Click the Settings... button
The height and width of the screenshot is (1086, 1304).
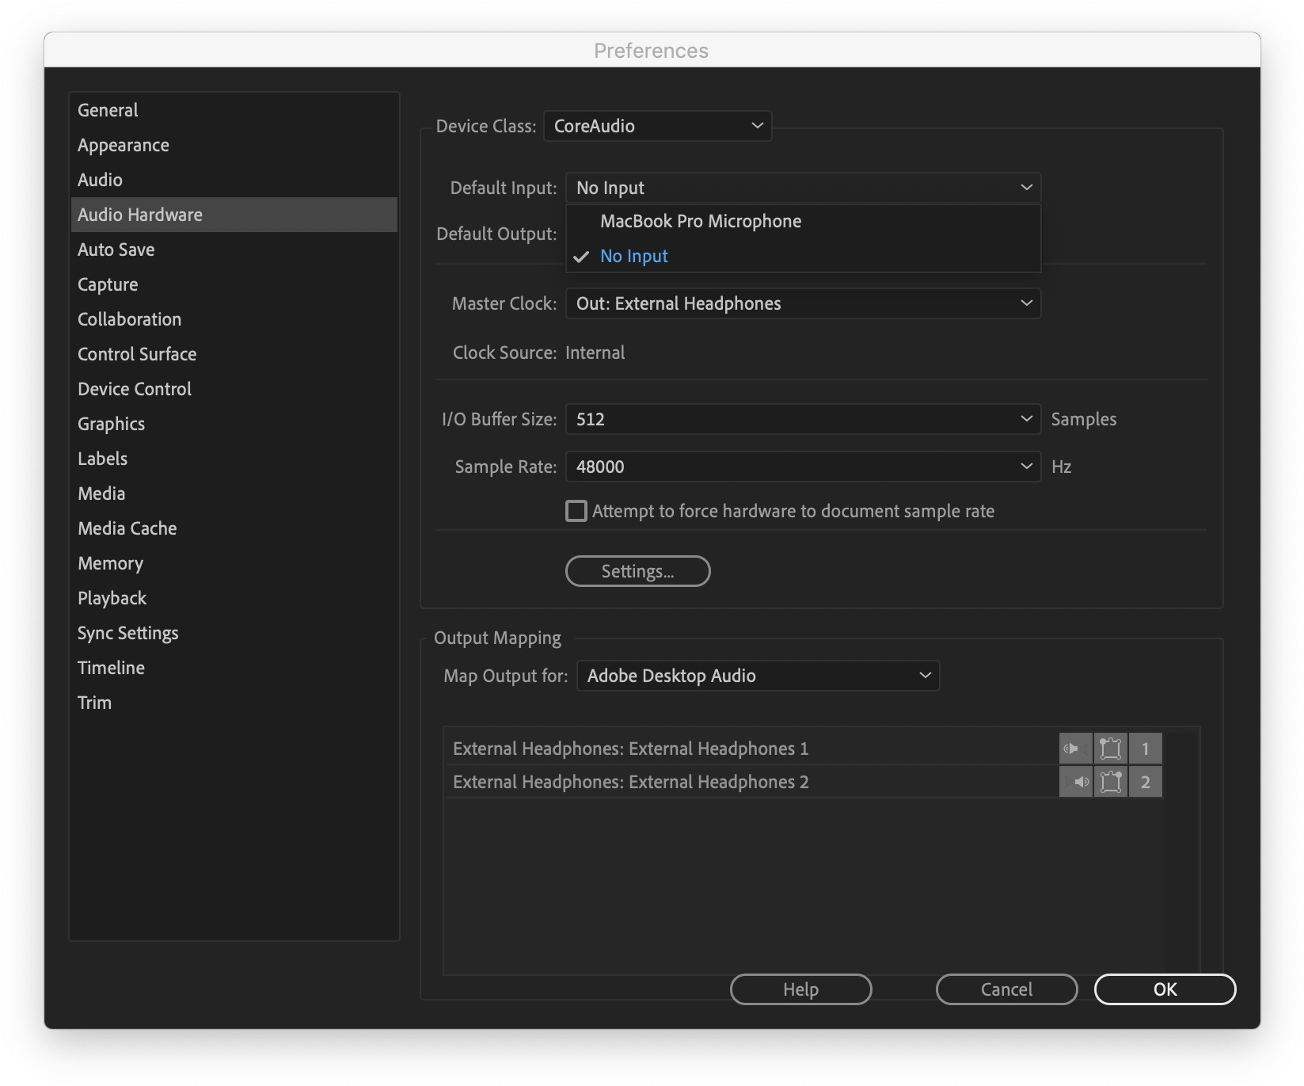coord(637,571)
